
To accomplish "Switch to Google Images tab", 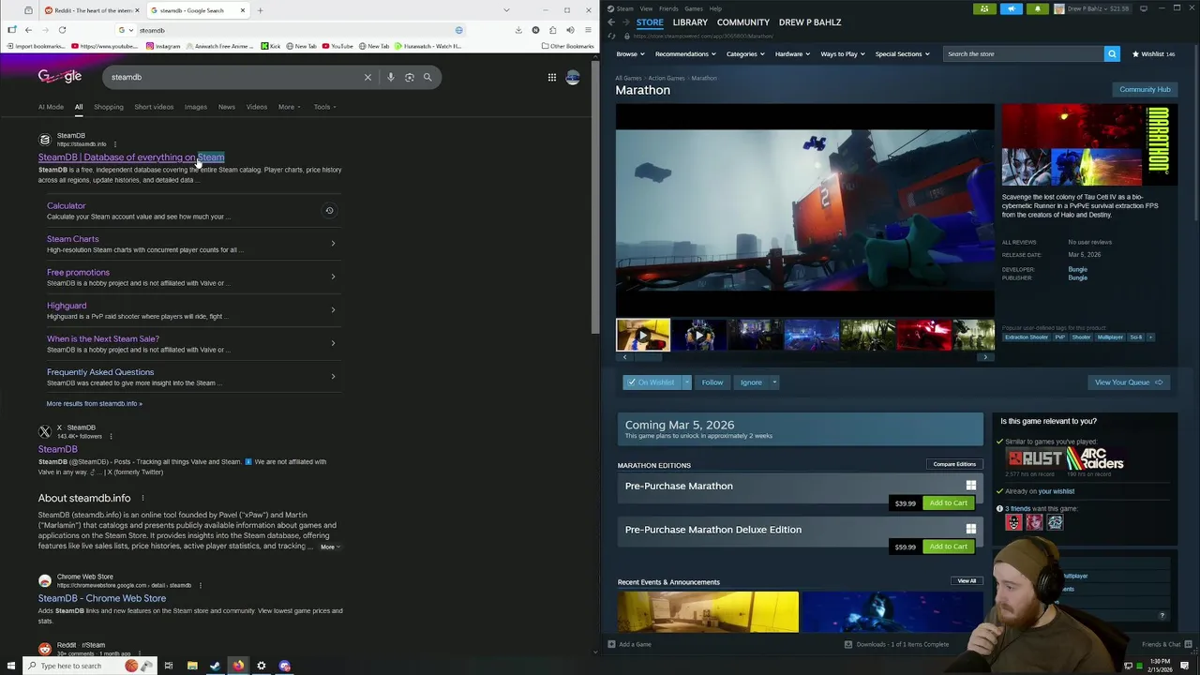I will tap(196, 107).
